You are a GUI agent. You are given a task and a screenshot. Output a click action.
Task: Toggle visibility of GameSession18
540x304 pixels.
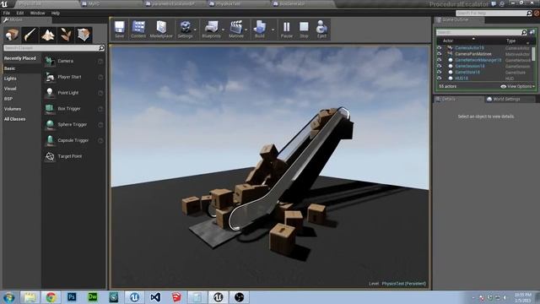439,66
